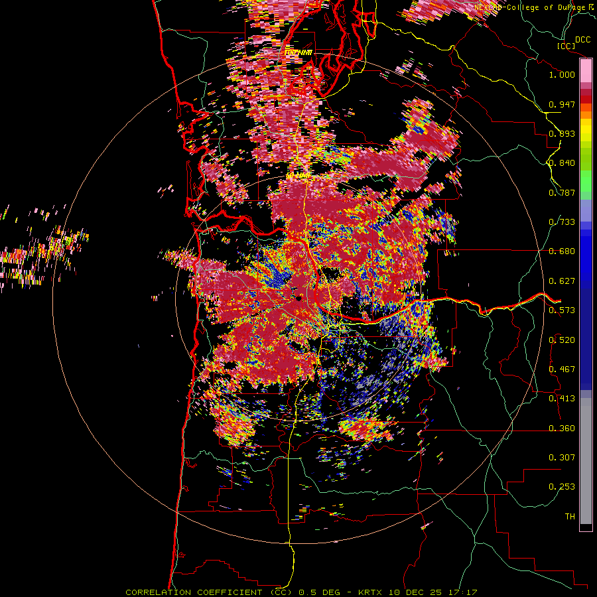Viewport: 597px width, 597px height.
Task: Click the TH threshold label on the legend
Action: 570,517
